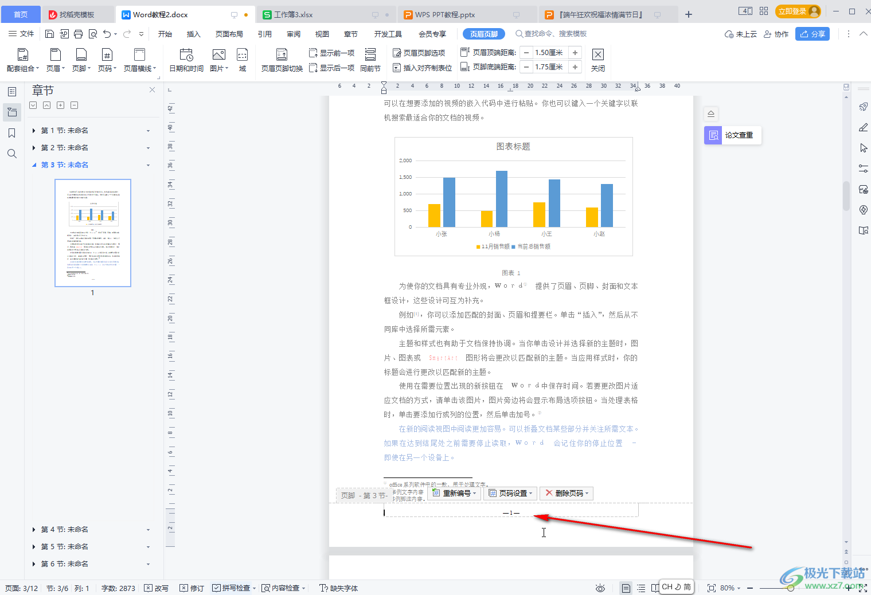The height and width of the screenshot is (595, 871).
Task: Open the 插入 tab
Action: [x=194, y=34]
